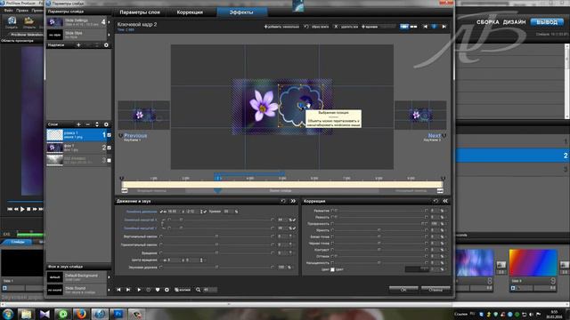This screenshot has width=570, height=320.
Task: Open the ДИЗАЙН workspace in the main window
Action: click(x=514, y=22)
